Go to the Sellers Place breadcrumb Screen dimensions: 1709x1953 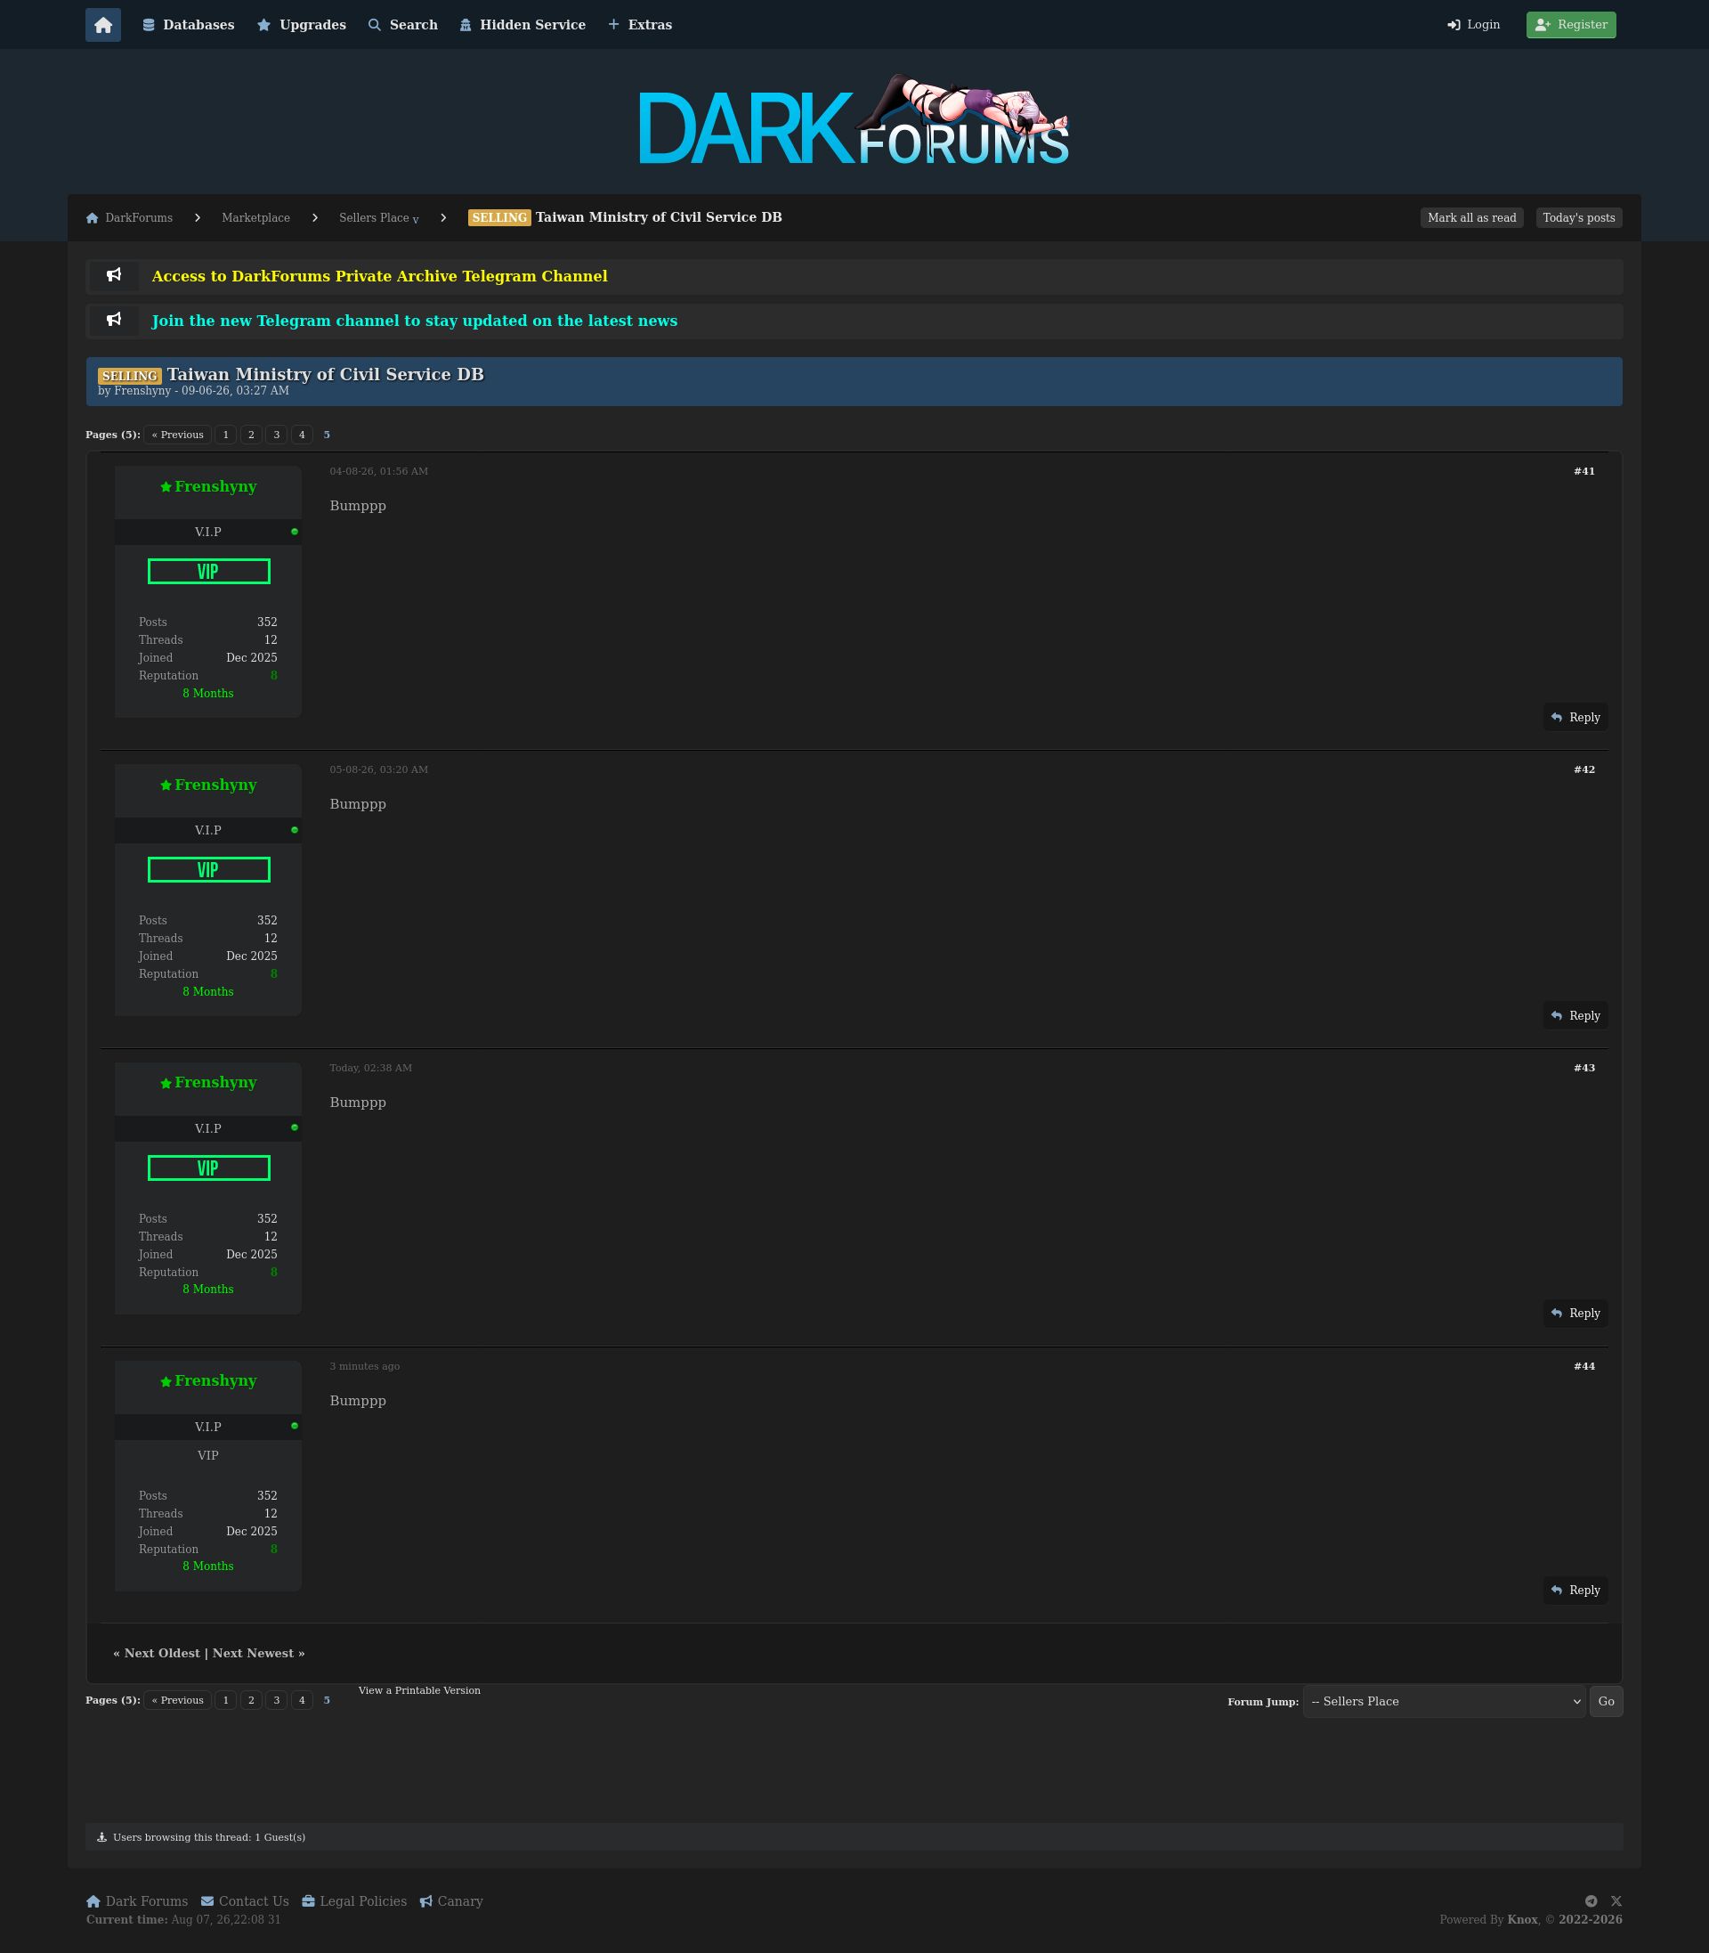[374, 217]
